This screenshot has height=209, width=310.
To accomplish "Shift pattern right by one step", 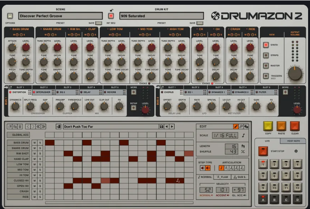I will tap(33, 126).
